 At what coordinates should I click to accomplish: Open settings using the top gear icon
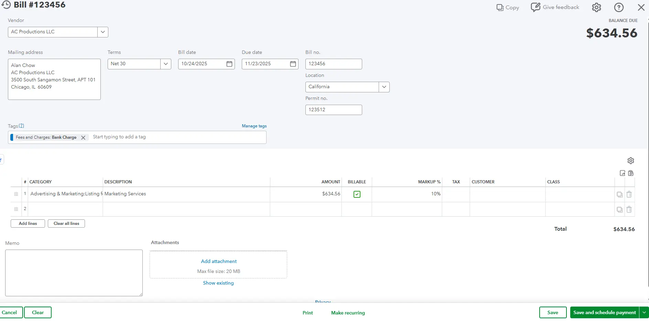pos(596,7)
